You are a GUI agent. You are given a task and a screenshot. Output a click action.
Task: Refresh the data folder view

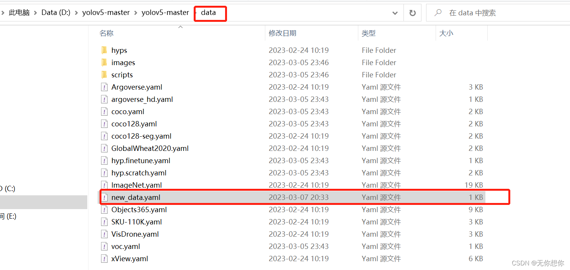(x=412, y=13)
